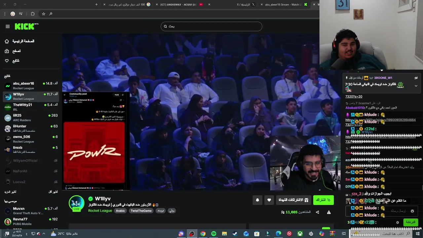Viewport: 423px width, 238px height.
Task: Select the ويللي stream tag
Action: pyautogui.click(x=172, y=211)
